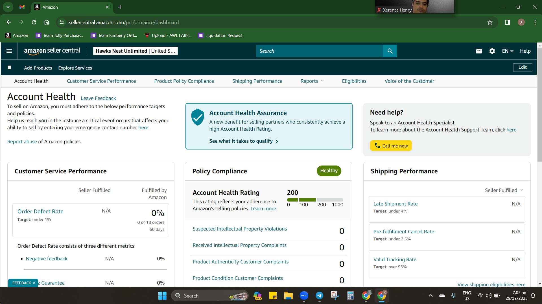Bookmark this page with the star icon

point(490,22)
